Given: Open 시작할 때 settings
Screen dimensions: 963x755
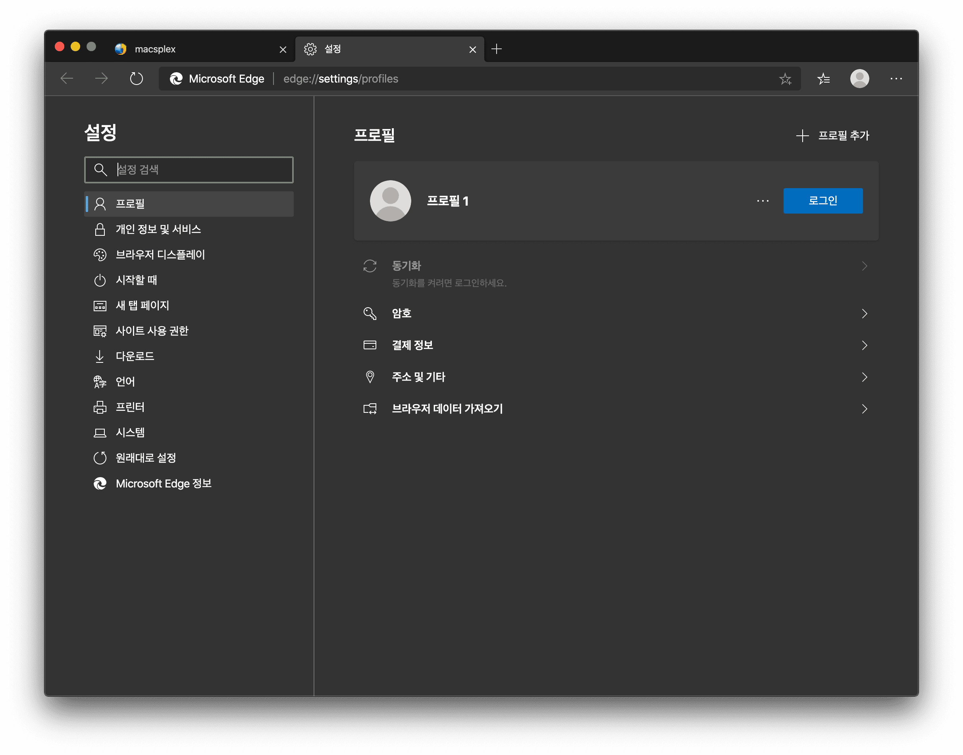Looking at the screenshot, I should tap(189, 280).
